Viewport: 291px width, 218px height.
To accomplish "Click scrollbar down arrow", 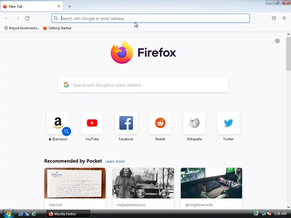I will click(x=288, y=207).
